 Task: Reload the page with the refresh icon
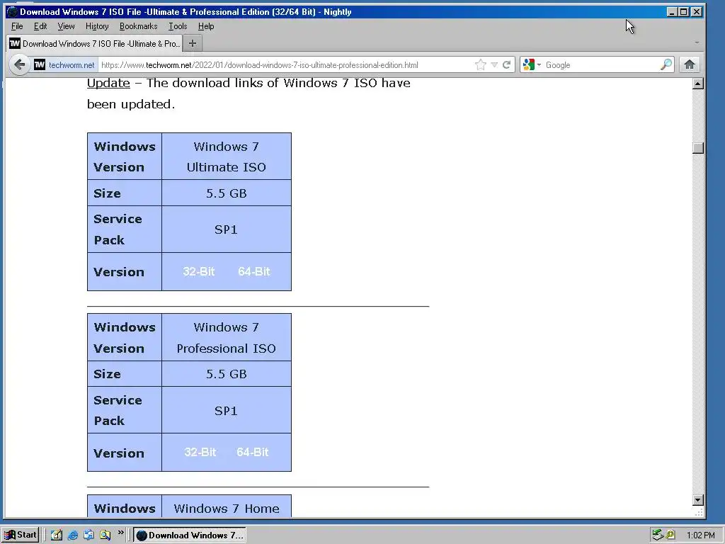click(x=507, y=64)
